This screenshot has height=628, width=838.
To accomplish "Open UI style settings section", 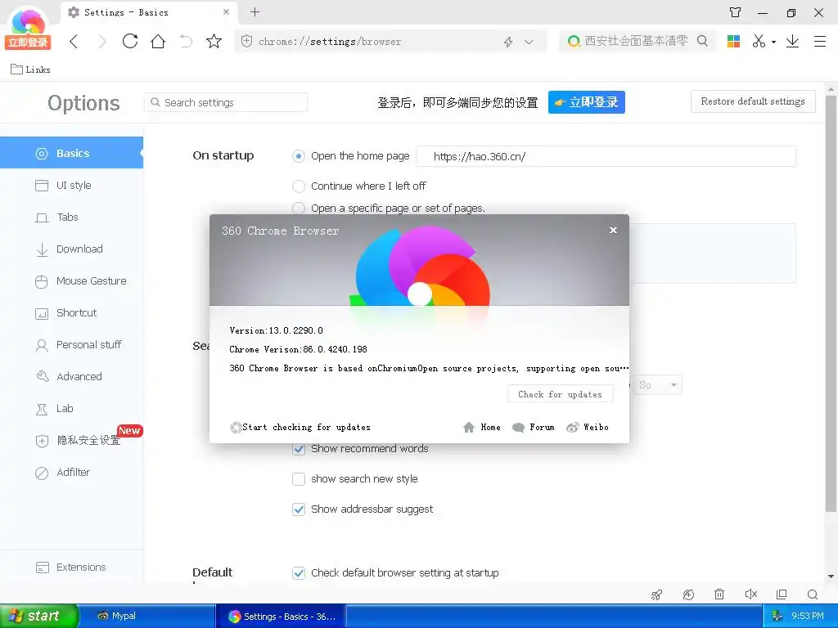I will coord(72,185).
